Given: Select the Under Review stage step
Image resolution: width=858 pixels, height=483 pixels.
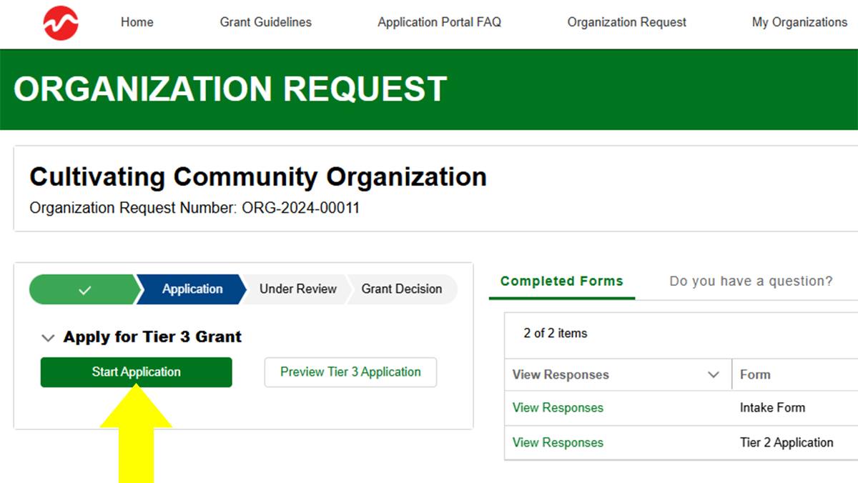Looking at the screenshot, I should (297, 289).
